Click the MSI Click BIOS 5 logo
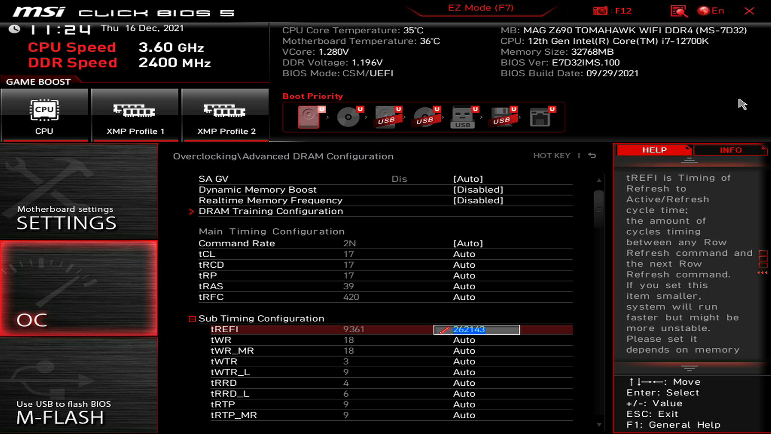The width and height of the screenshot is (771, 434). pos(123,12)
